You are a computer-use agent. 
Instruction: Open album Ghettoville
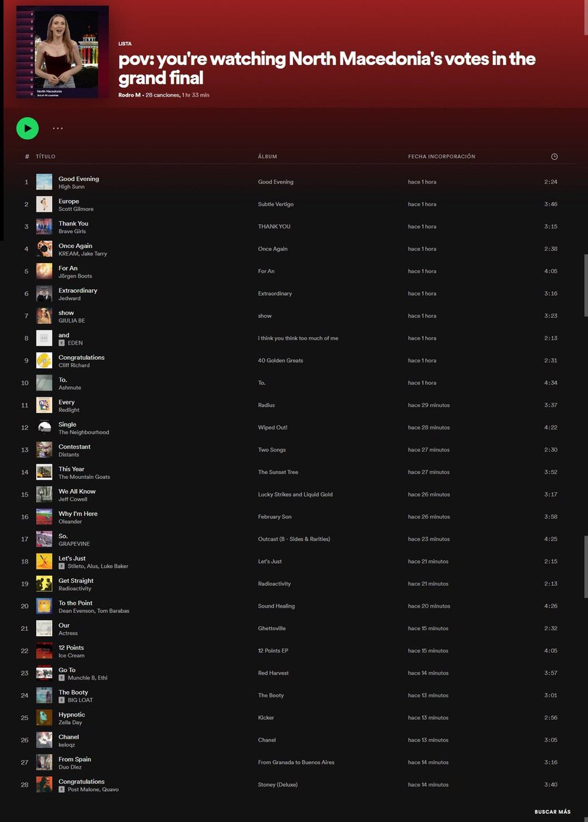(x=272, y=628)
